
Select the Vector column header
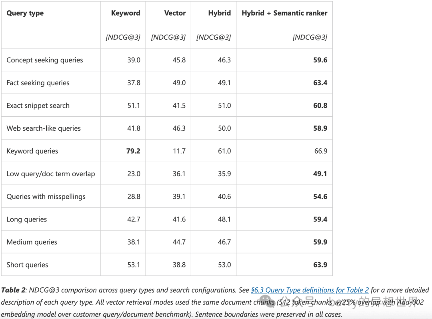coord(175,13)
